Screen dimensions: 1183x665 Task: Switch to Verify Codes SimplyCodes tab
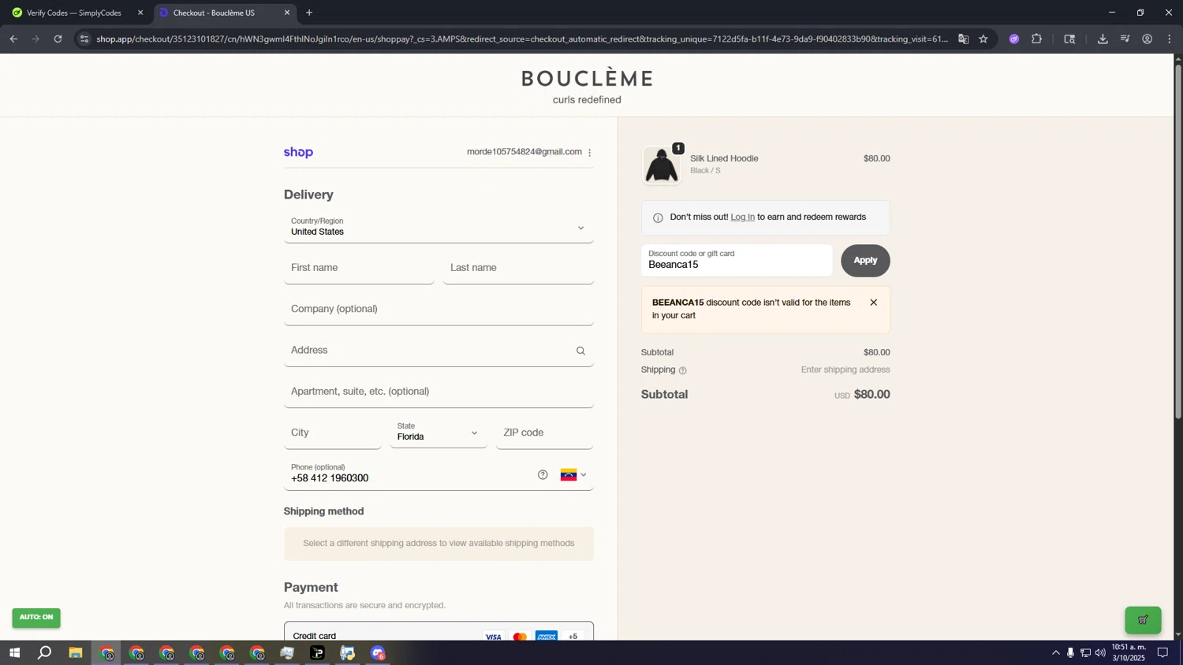point(75,13)
